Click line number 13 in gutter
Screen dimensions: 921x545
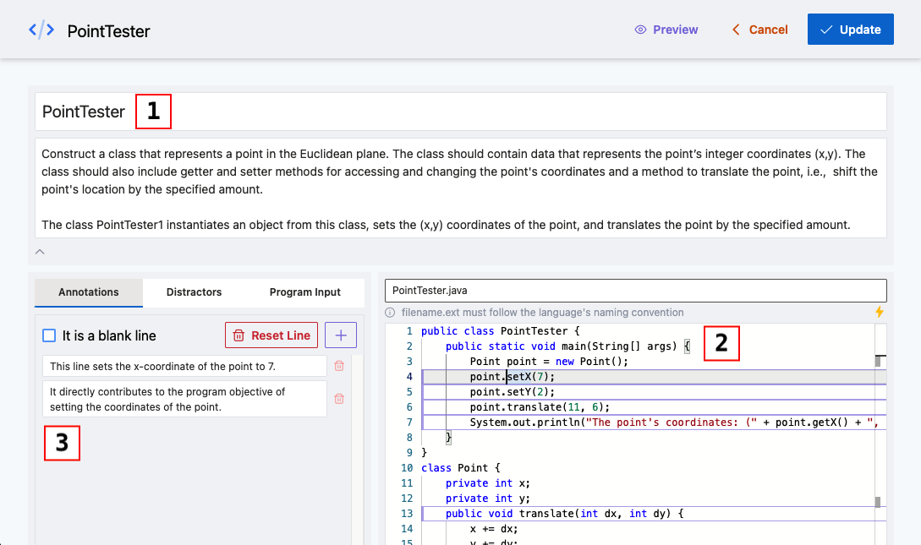click(x=407, y=514)
